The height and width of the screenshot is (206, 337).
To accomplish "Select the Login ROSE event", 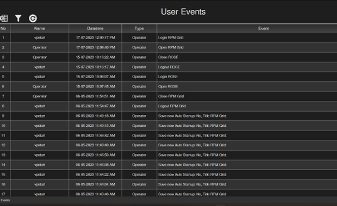I will click(x=168, y=77).
